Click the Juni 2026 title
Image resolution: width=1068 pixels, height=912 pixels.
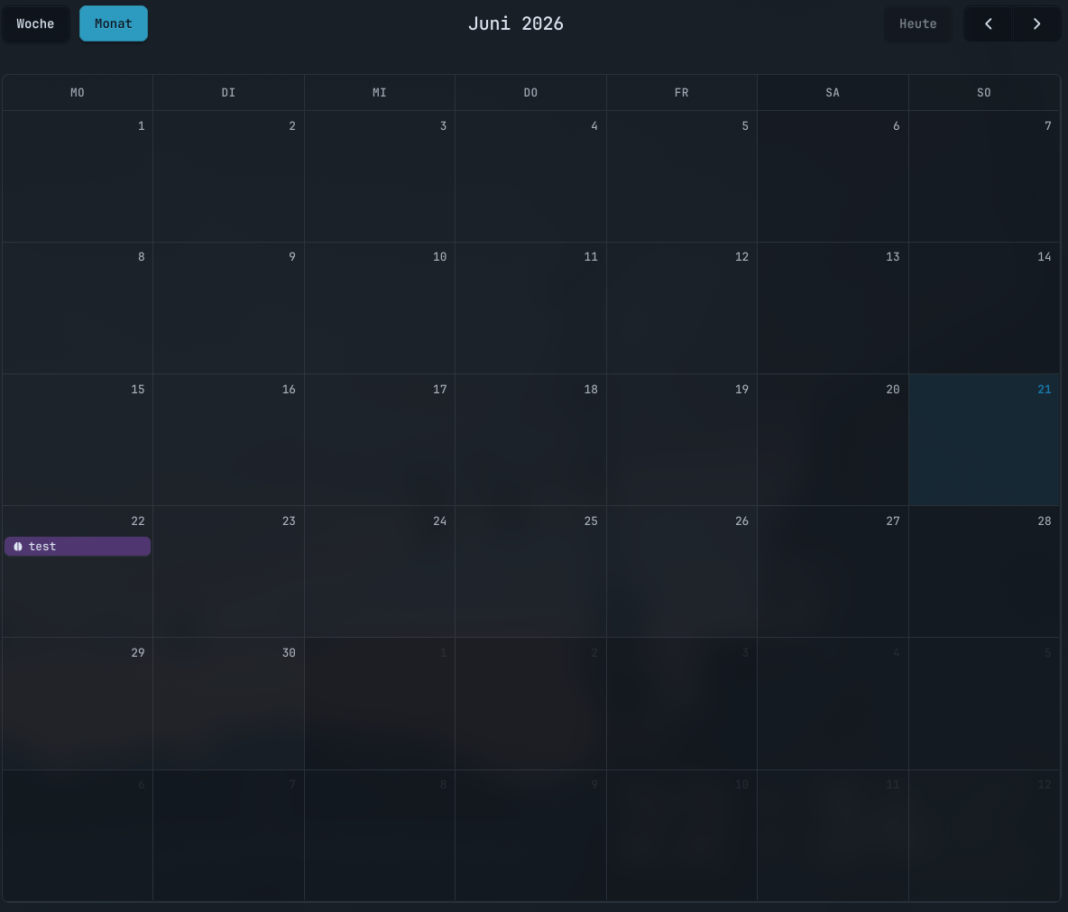tap(516, 23)
